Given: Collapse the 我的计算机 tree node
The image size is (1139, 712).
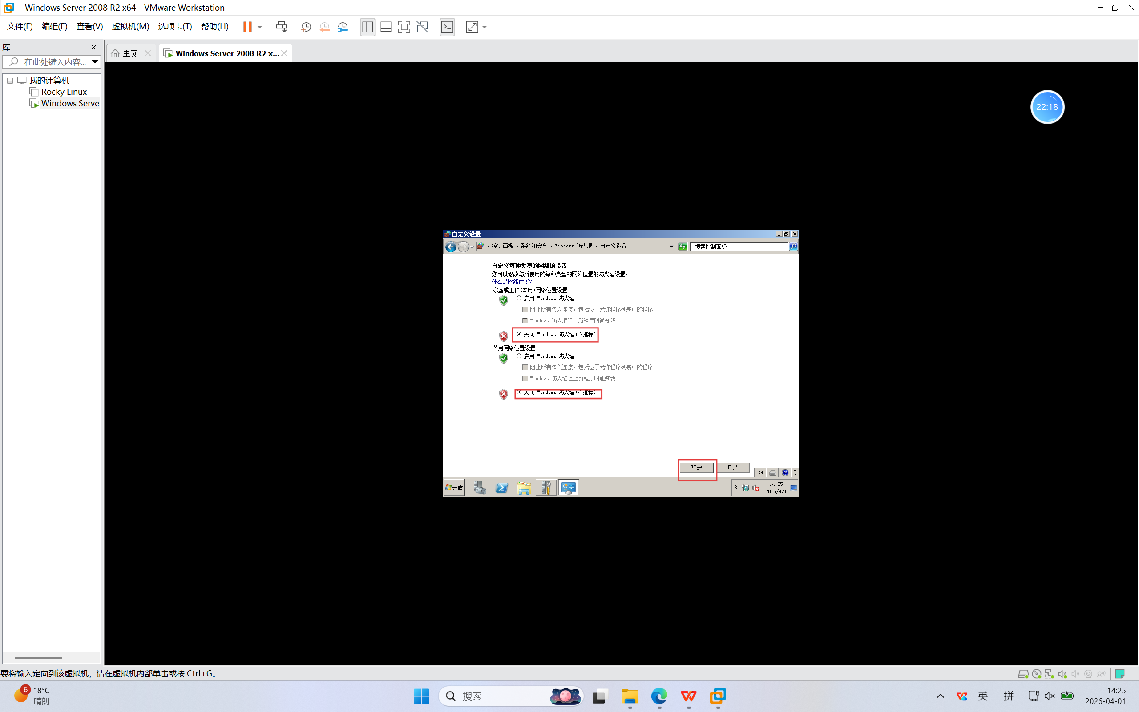Looking at the screenshot, I should (x=10, y=81).
